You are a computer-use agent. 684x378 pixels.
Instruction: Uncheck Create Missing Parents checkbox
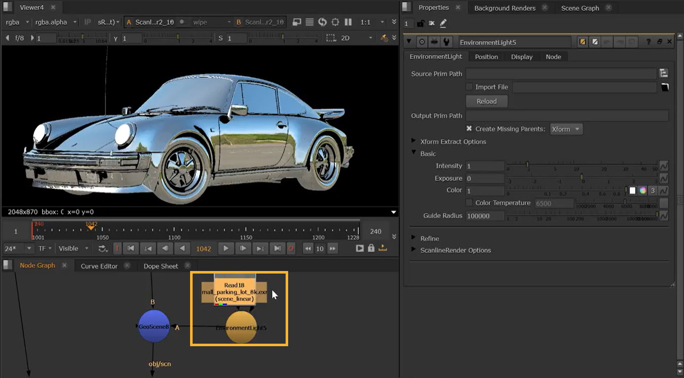tap(469, 129)
